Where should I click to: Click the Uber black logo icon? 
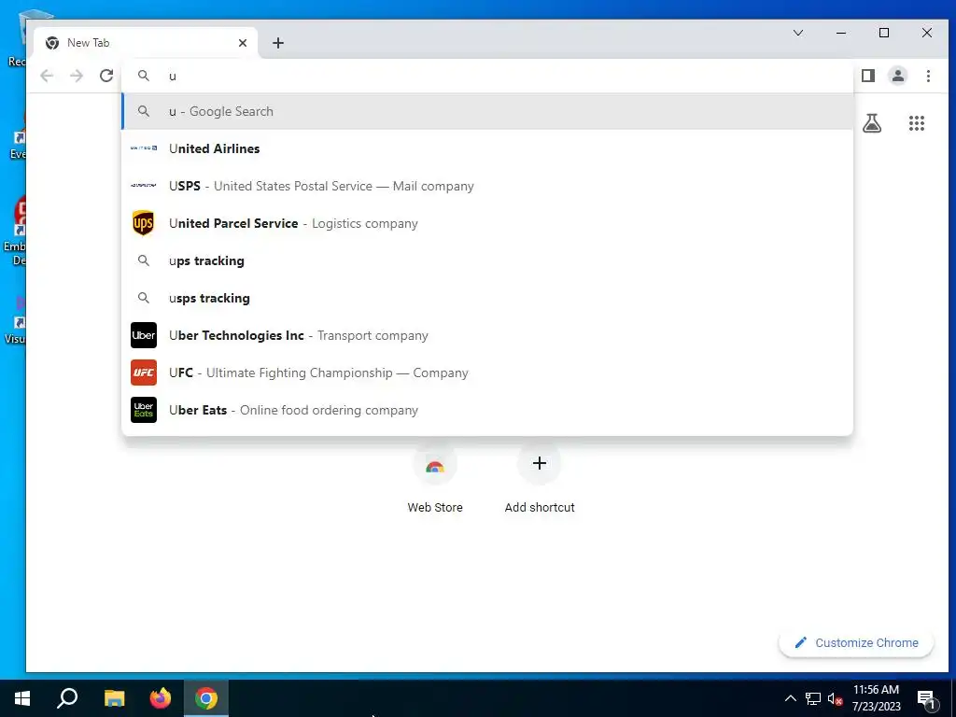144,335
